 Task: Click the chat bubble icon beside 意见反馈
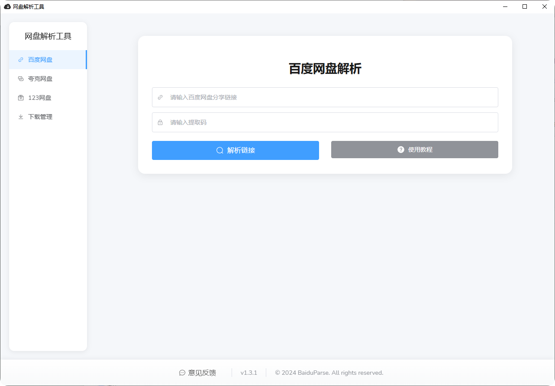(x=182, y=373)
